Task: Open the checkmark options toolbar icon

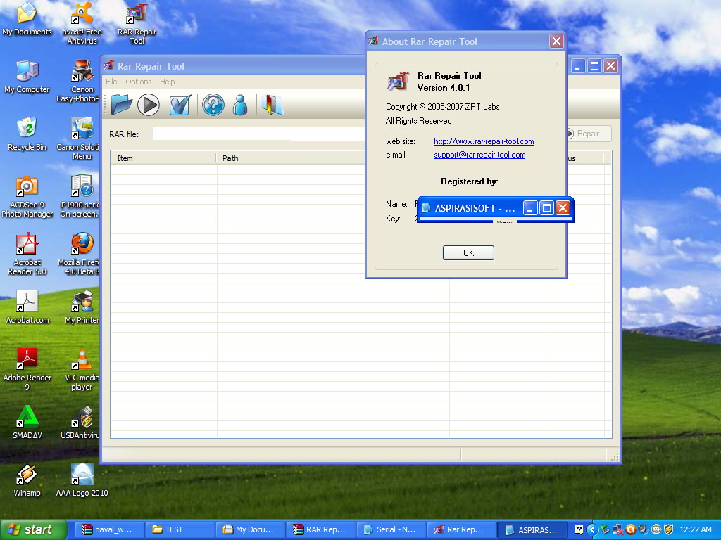Action: [x=180, y=105]
